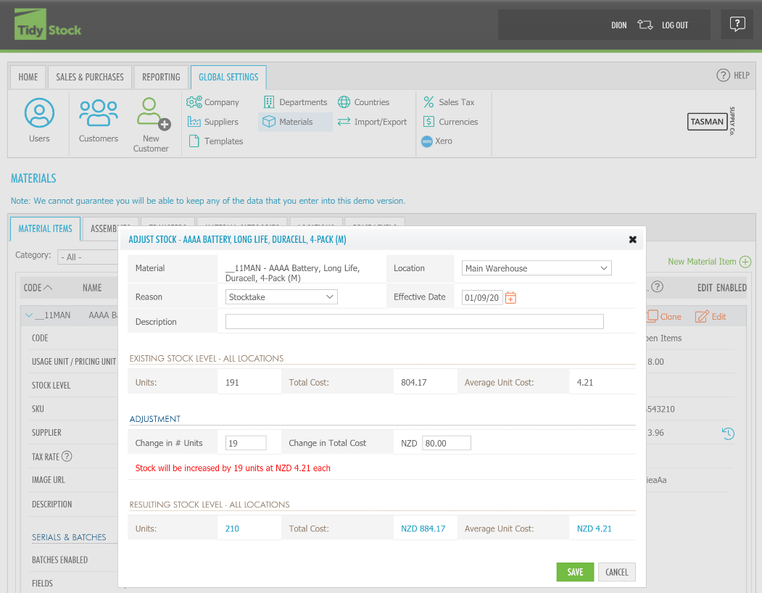Open Xero integration icon

pyautogui.click(x=428, y=141)
